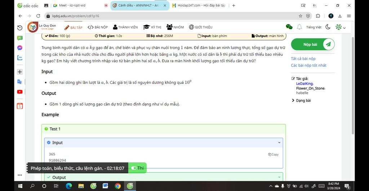Change language from Tiếng Việt
This screenshot has width=369, height=191.
coord(314,27)
